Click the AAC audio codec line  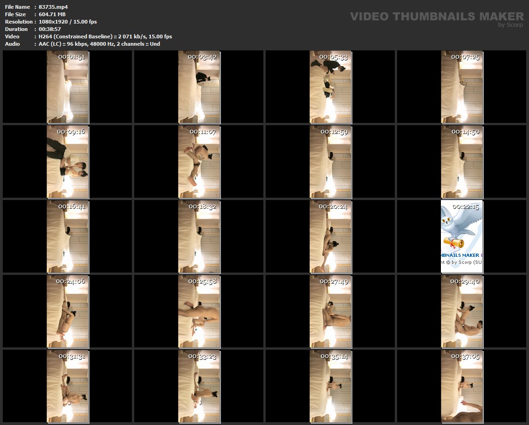click(x=99, y=44)
